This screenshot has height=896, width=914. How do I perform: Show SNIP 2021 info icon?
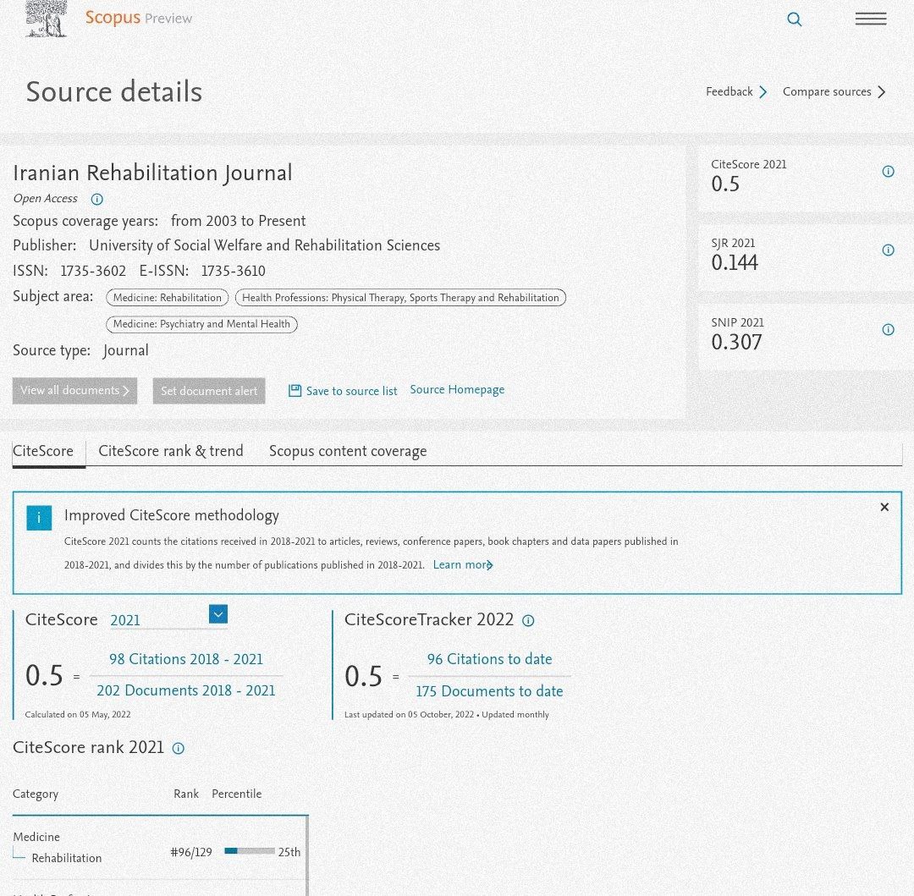coord(888,330)
